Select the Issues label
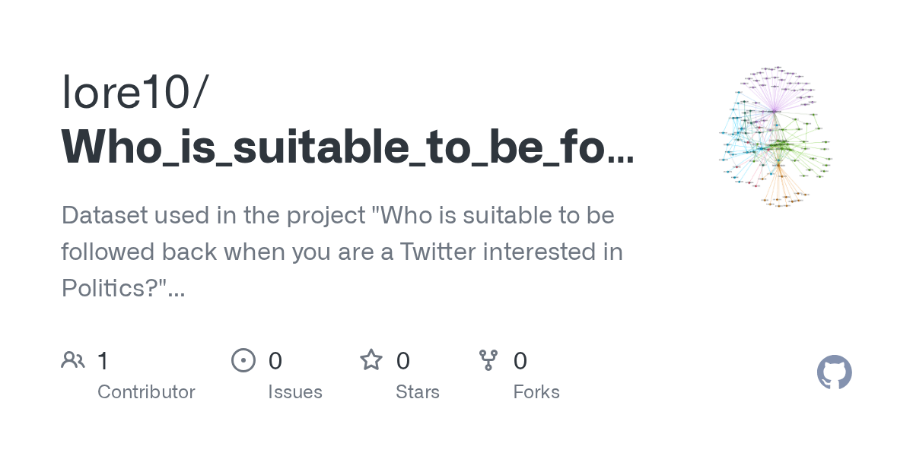913x456 pixels. tap(294, 392)
